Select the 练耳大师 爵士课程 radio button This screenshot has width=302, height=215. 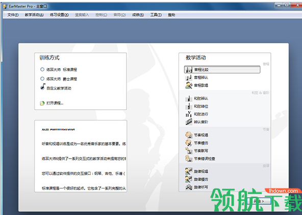coord(42,78)
